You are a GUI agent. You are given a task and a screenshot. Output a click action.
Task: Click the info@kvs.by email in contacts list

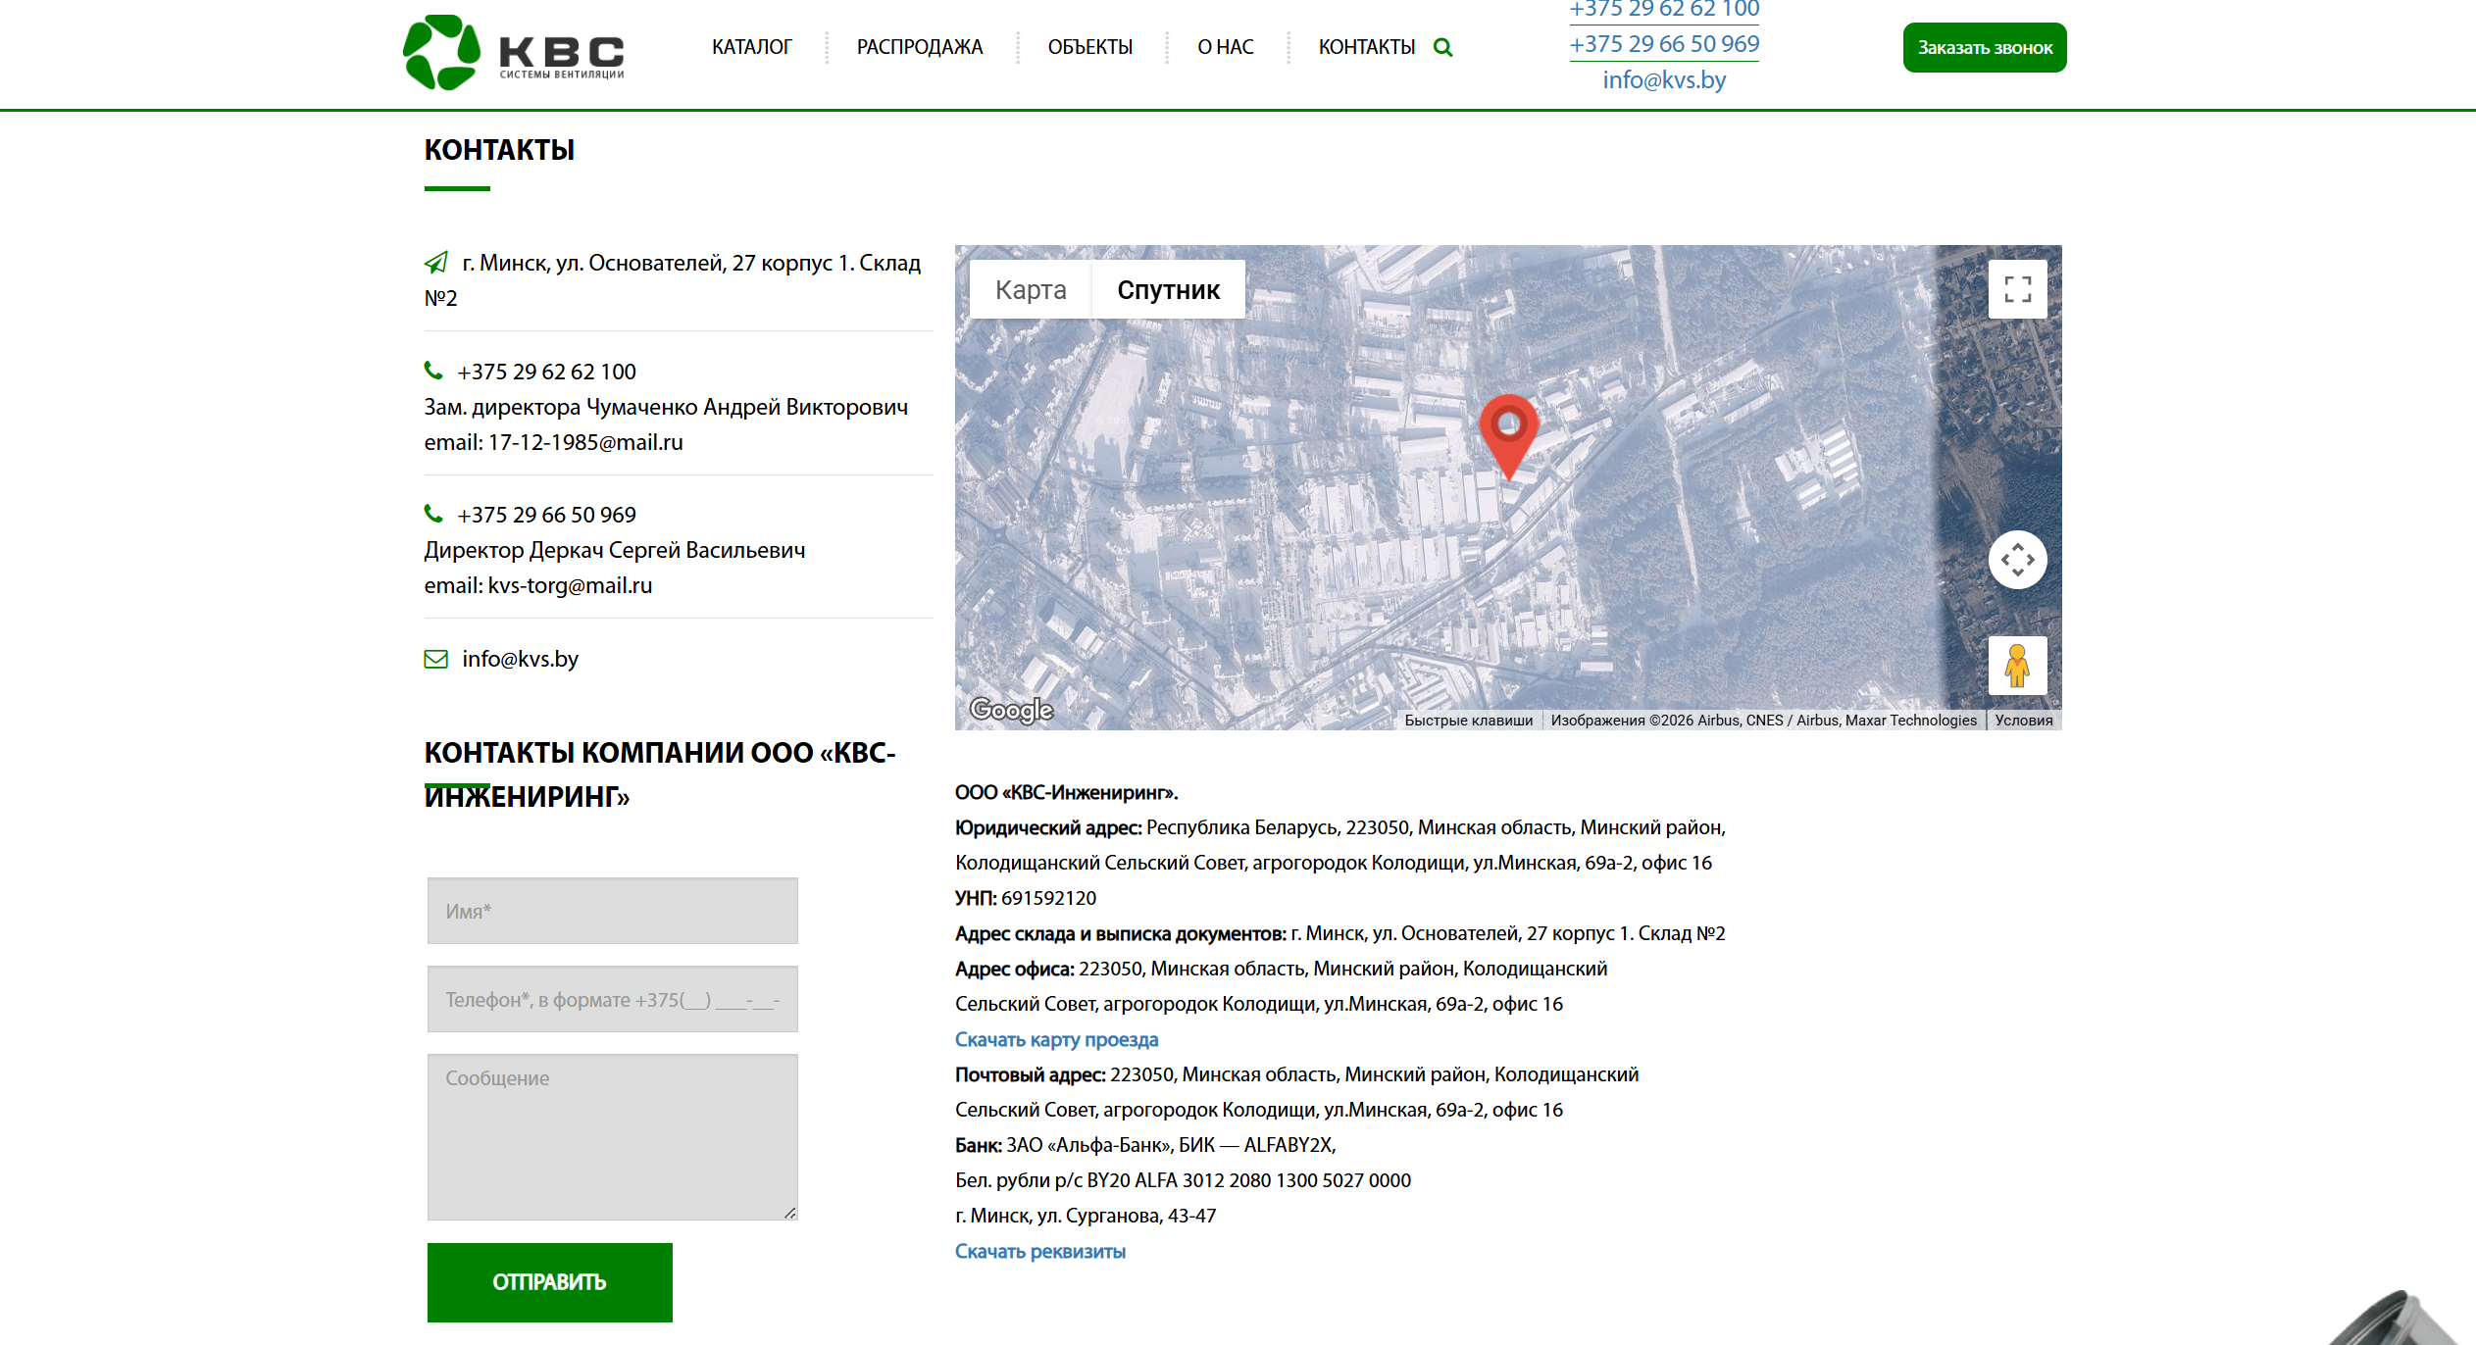(x=521, y=659)
